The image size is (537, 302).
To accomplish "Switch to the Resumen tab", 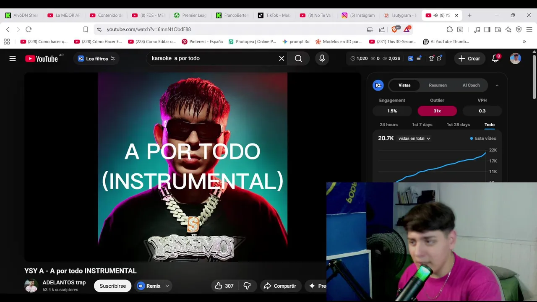I will pyautogui.click(x=438, y=85).
